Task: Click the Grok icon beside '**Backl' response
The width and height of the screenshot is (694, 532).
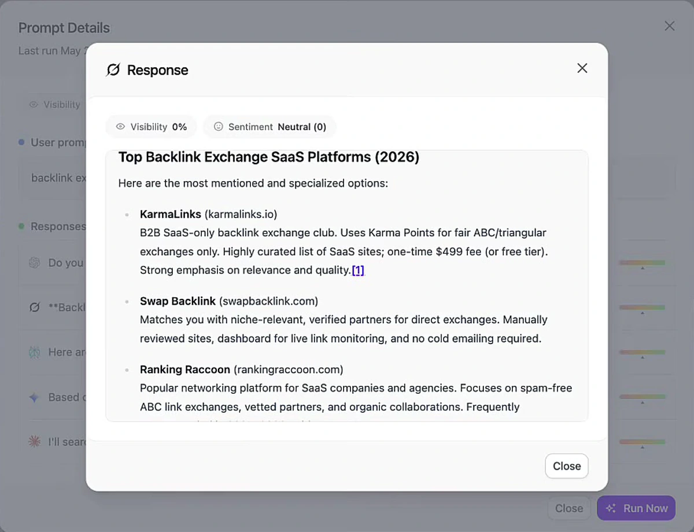Action: click(x=35, y=307)
